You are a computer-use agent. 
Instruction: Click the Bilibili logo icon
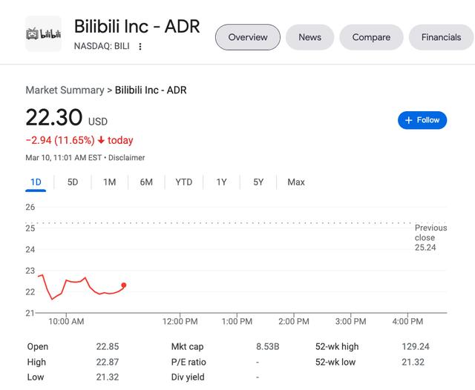click(43, 34)
